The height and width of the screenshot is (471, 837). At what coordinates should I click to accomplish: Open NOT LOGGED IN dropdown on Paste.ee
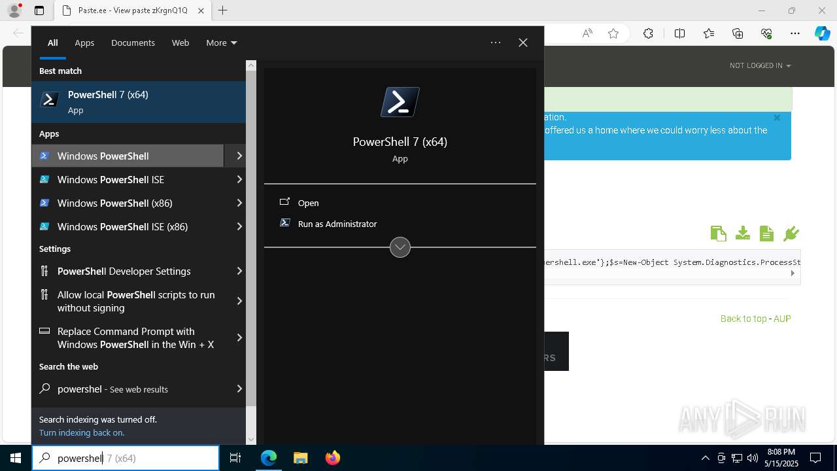[760, 65]
